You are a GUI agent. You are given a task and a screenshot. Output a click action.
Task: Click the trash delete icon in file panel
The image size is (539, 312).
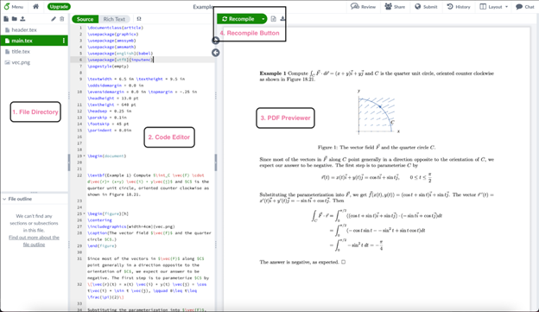62,19
